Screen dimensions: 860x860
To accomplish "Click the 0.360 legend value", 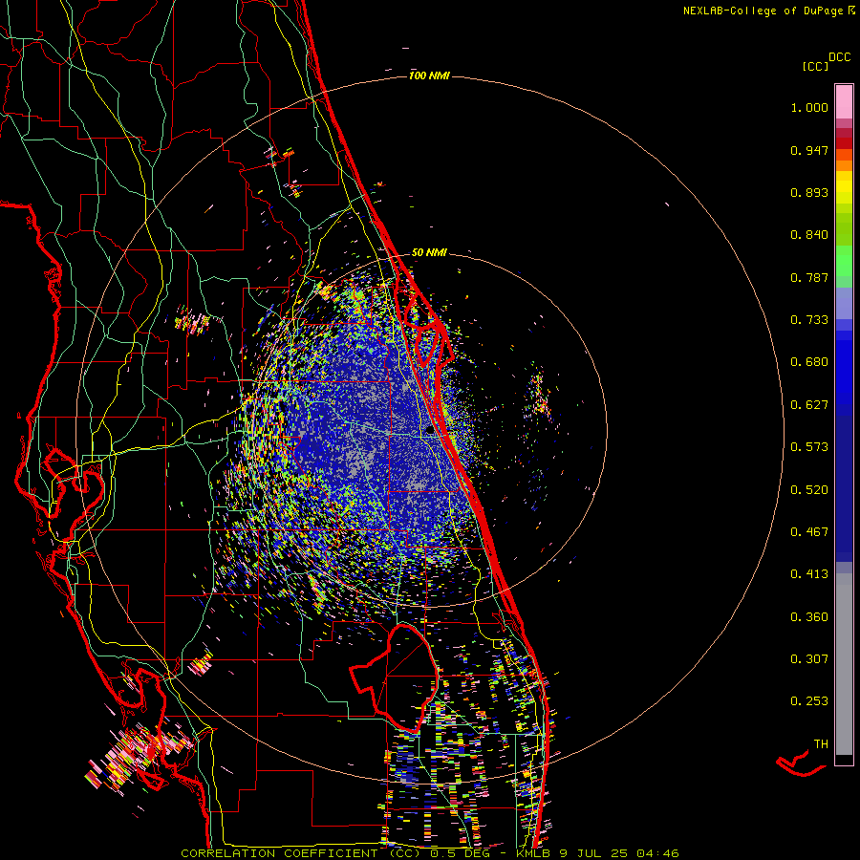I will tap(809, 617).
